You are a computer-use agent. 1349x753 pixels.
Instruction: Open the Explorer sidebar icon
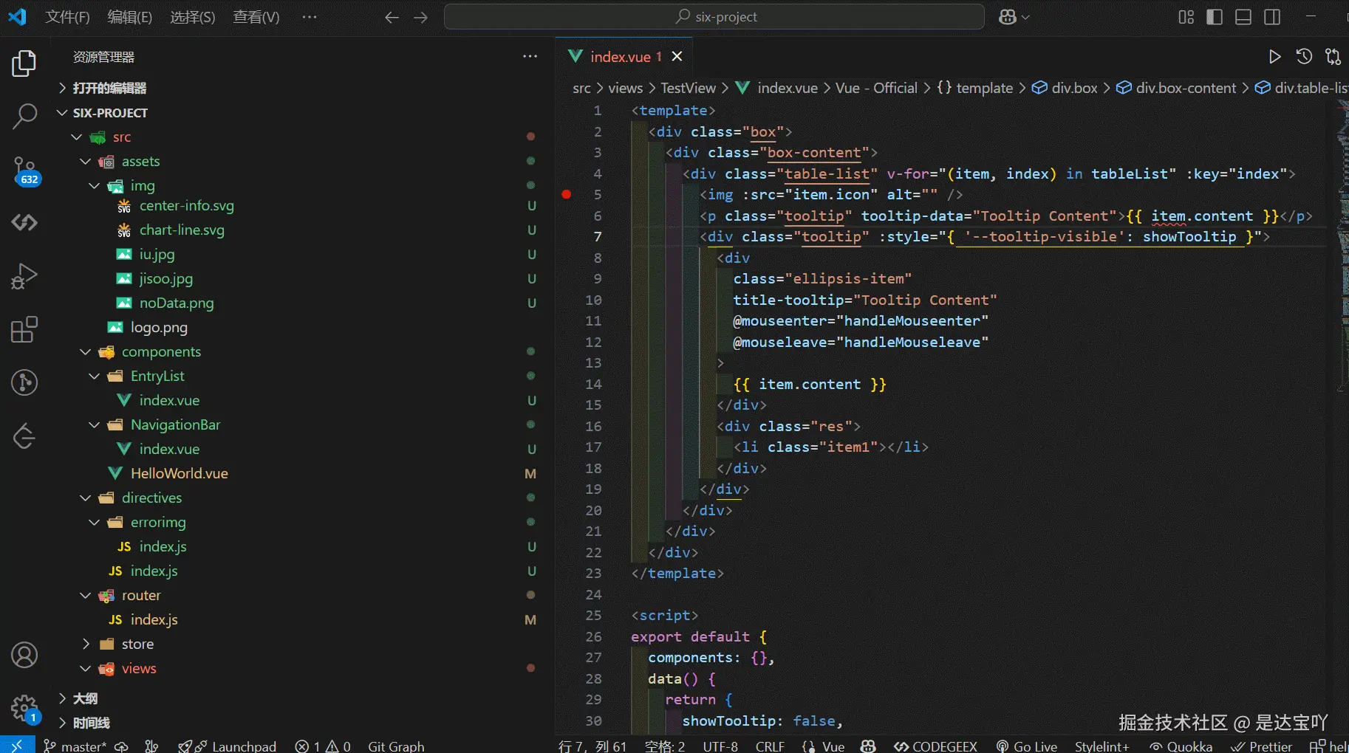[24, 63]
